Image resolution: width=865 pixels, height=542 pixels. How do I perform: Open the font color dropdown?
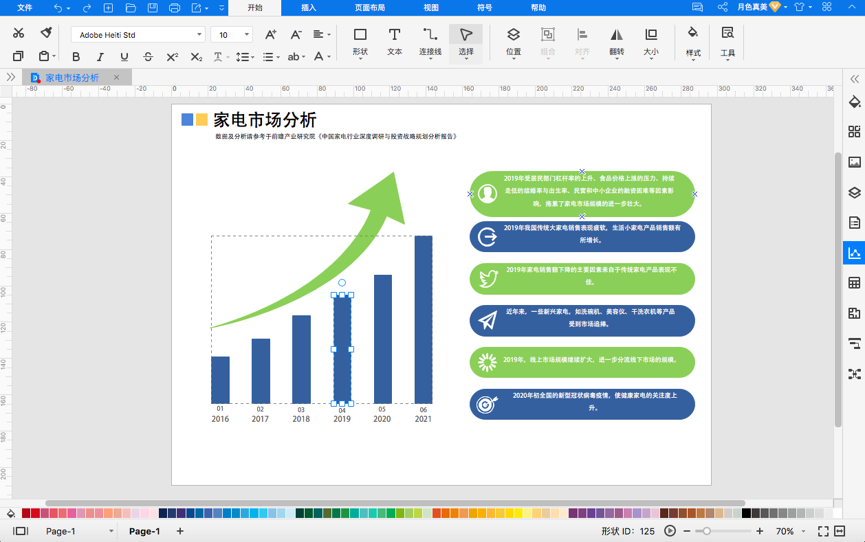click(x=322, y=57)
